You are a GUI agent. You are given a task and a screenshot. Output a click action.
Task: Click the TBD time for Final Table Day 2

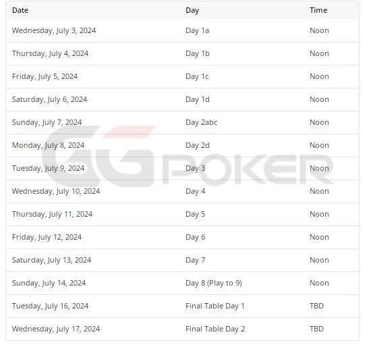pyautogui.click(x=316, y=329)
